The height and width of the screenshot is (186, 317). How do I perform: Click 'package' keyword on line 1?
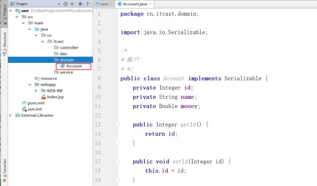coord(132,14)
